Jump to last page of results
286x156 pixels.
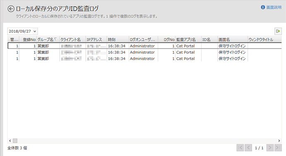pyautogui.click(x=278, y=148)
